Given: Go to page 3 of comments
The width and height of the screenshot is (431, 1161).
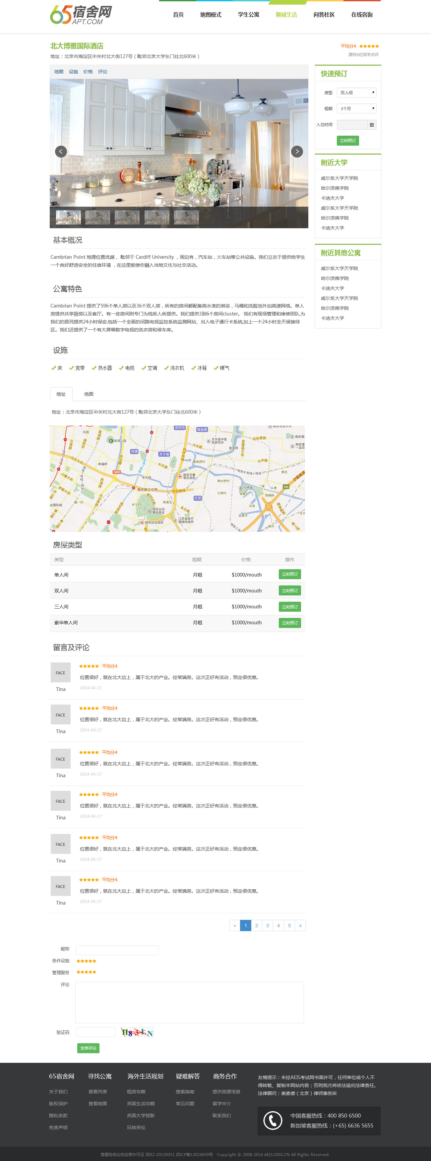Looking at the screenshot, I should click(x=268, y=925).
